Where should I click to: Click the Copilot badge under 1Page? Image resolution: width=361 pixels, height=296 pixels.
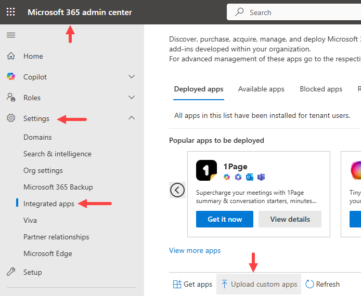(227, 177)
